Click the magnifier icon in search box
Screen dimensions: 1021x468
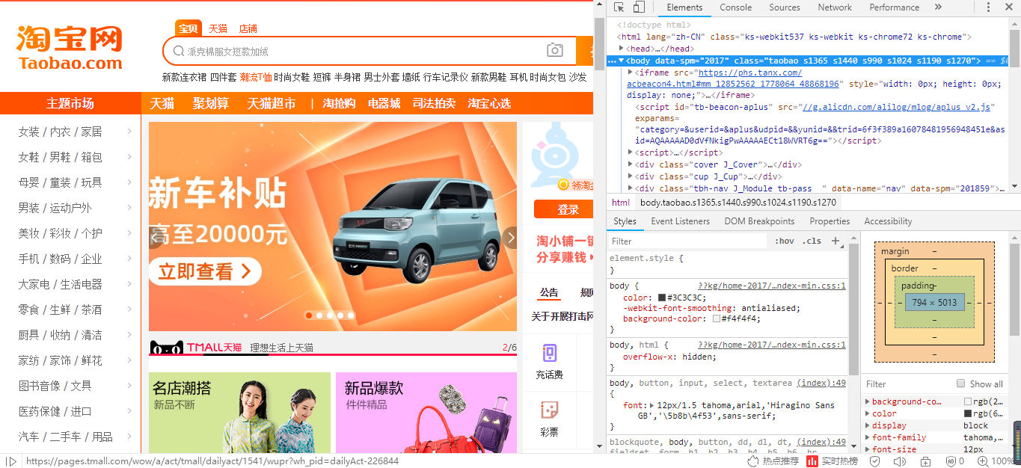point(179,51)
